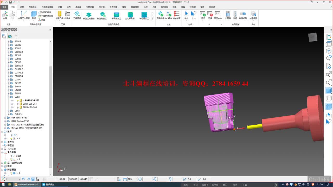Switch to the 刀具路径 ribbon tab
Viewport: 333px width, 187px height.
pos(33,7)
